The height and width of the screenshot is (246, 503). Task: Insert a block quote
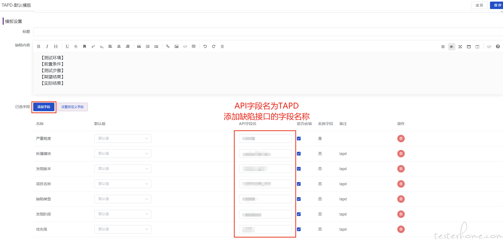(139, 46)
